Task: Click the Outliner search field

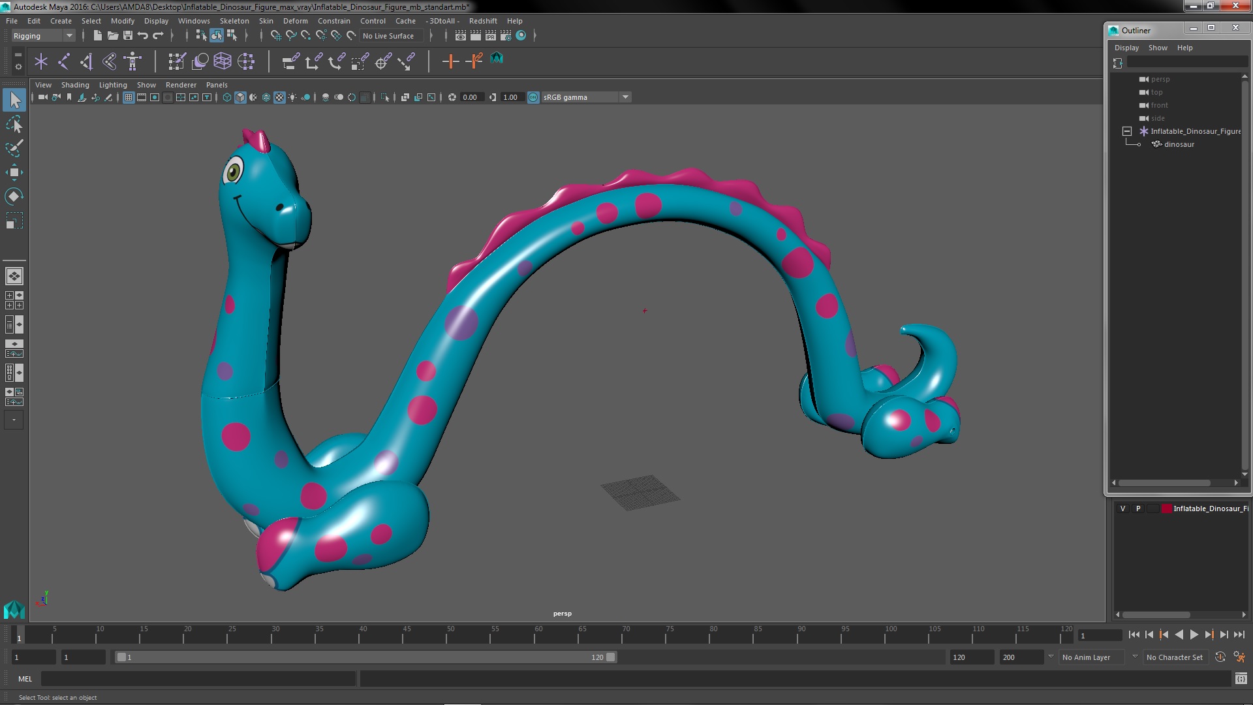Action: tap(1186, 62)
